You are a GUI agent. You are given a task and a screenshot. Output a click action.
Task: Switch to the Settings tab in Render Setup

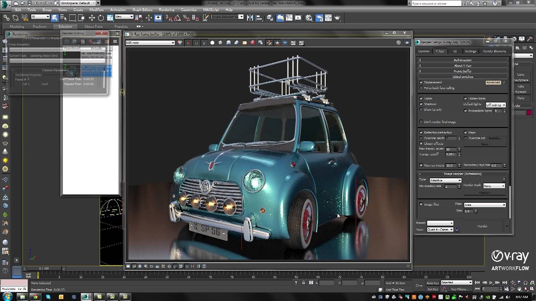coord(470,51)
